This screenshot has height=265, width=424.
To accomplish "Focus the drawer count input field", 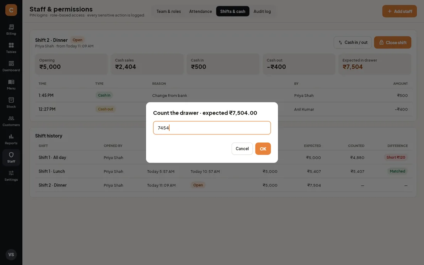I will [x=212, y=128].
